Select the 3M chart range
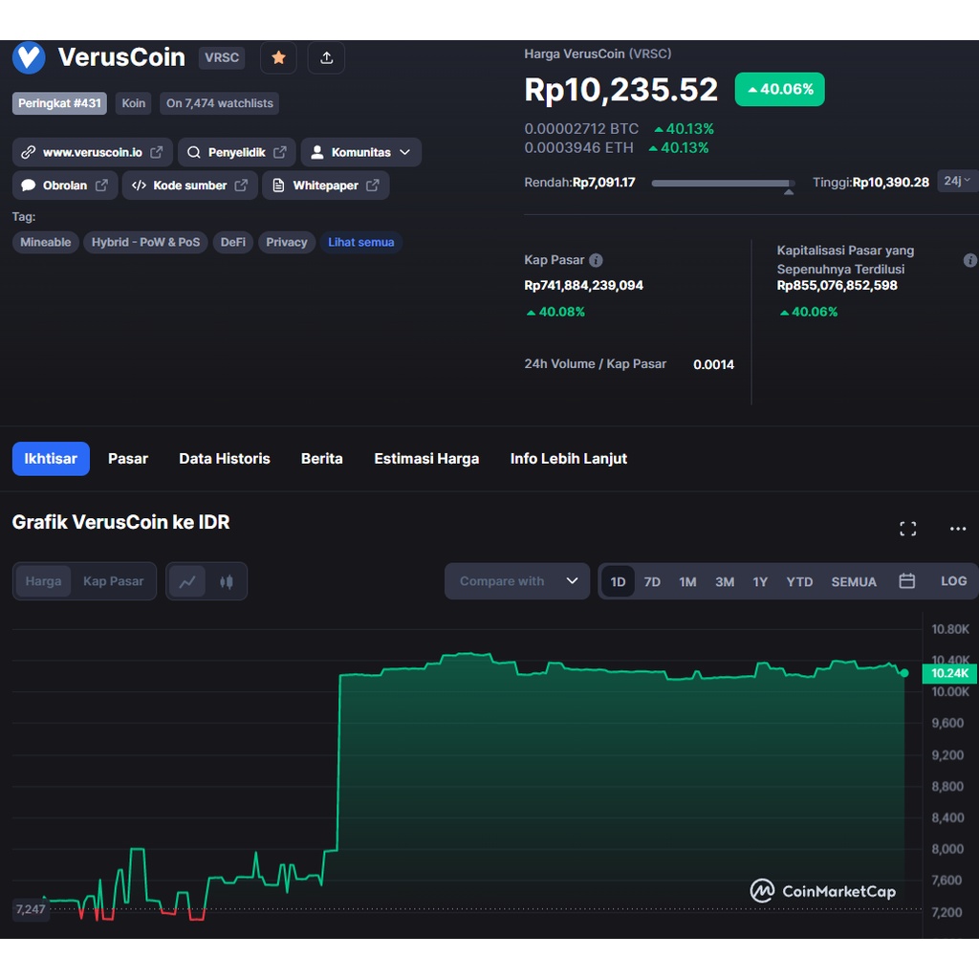This screenshot has height=979, width=979. click(x=725, y=582)
